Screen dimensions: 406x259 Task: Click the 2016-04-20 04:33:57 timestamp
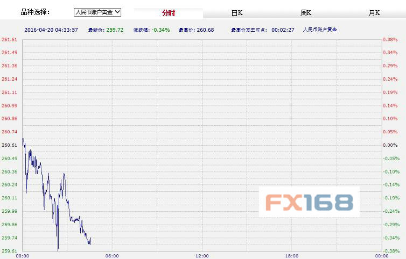click(52, 30)
